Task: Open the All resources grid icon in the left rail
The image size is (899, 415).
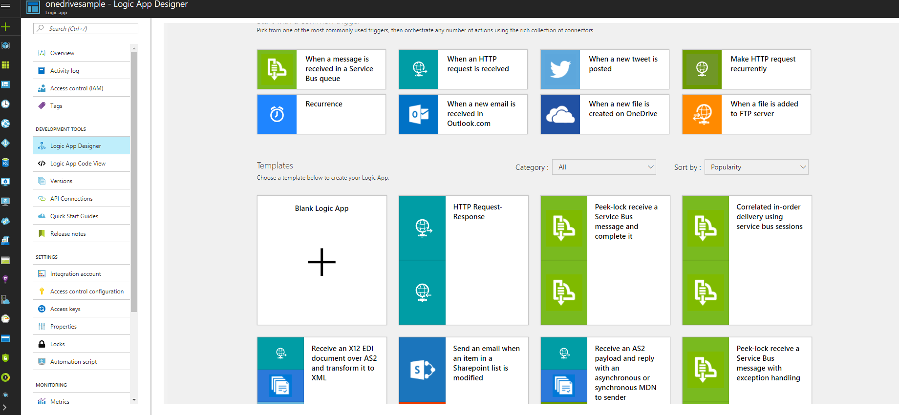Action: point(5,65)
